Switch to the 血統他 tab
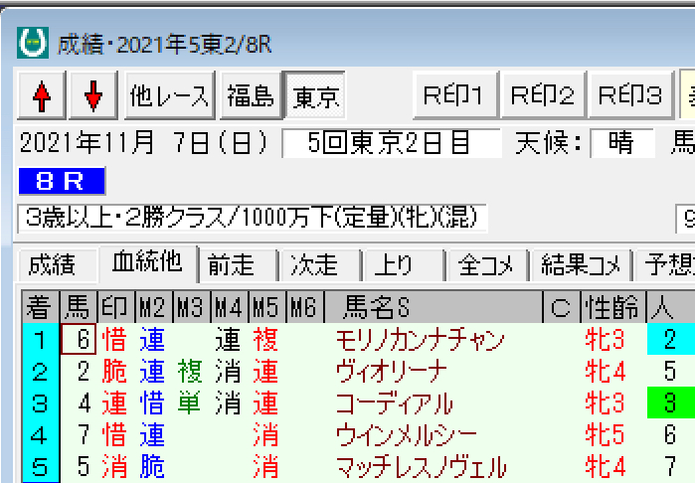The image size is (695, 483). click(x=148, y=263)
